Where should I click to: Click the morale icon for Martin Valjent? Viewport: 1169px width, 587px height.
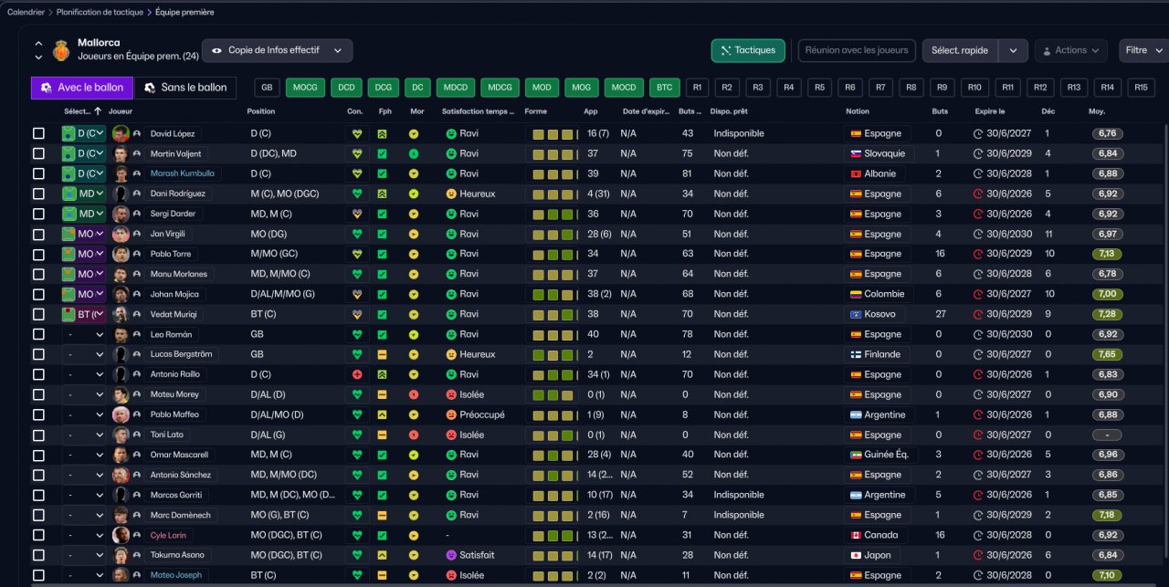point(414,153)
